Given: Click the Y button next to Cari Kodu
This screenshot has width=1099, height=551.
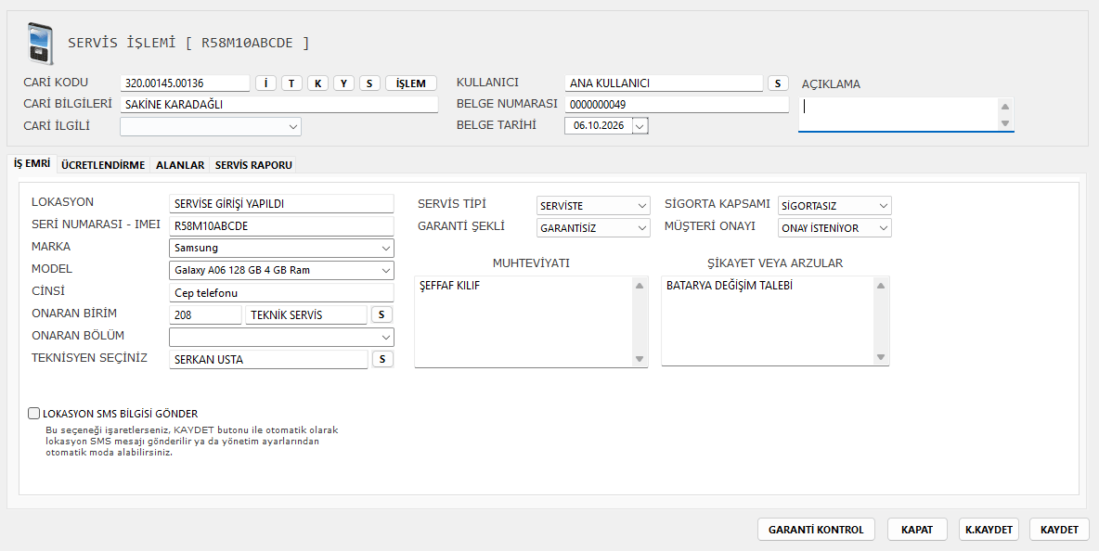Looking at the screenshot, I should click(343, 83).
